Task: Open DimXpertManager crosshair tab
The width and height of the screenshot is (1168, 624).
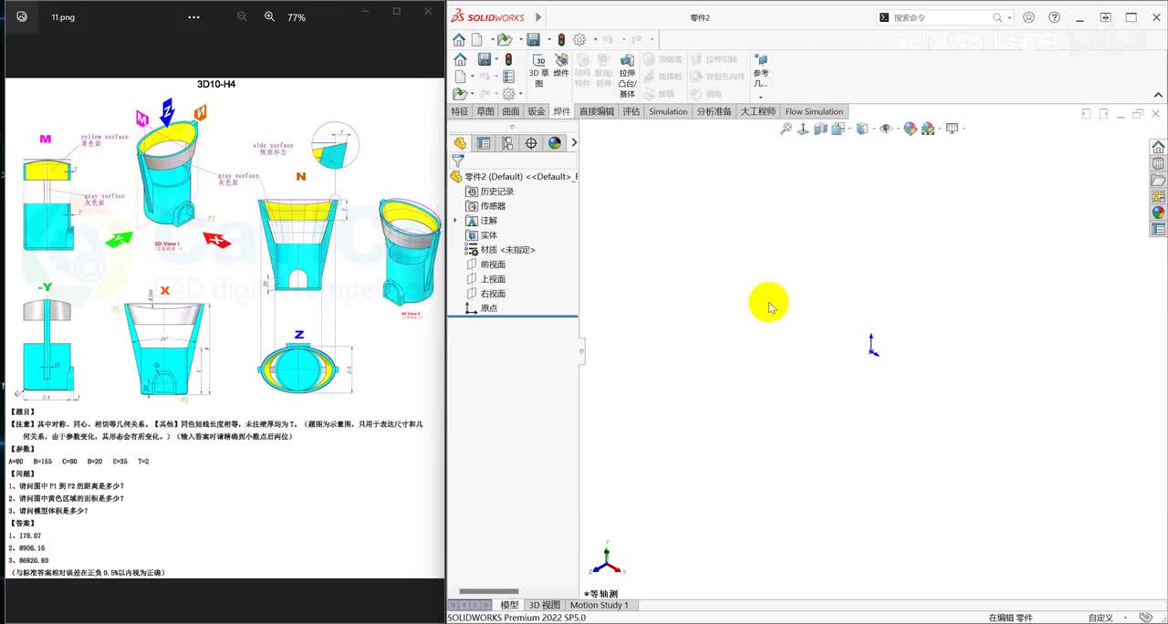Action: point(531,143)
